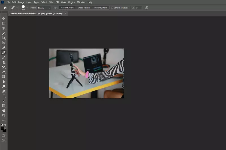Select the Blur tool

click(4, 82)
